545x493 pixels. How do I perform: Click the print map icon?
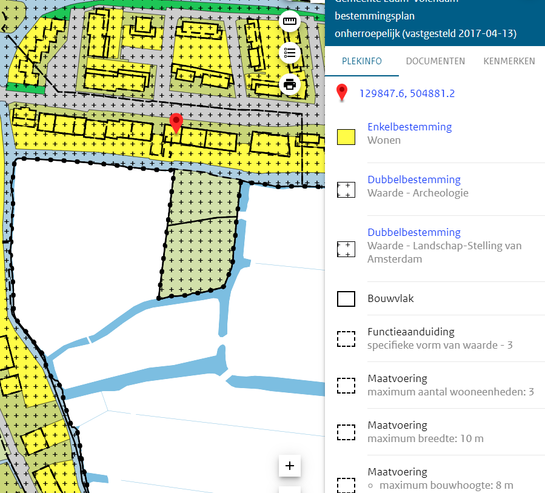pyautogui.click(x=290, y=84)
